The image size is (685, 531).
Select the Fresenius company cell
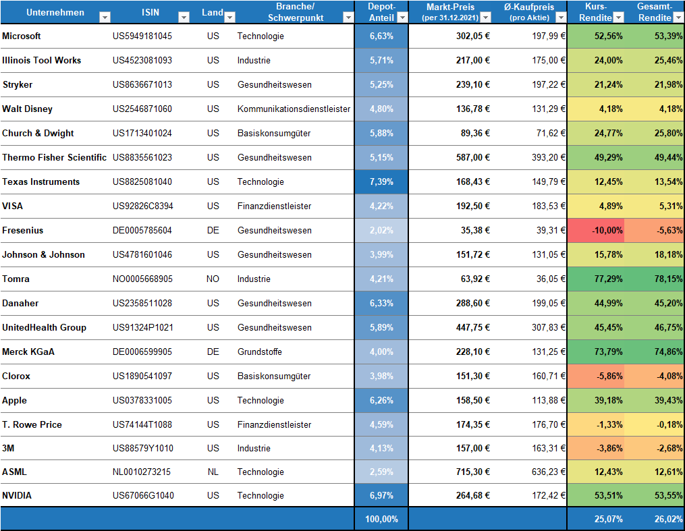23,231
